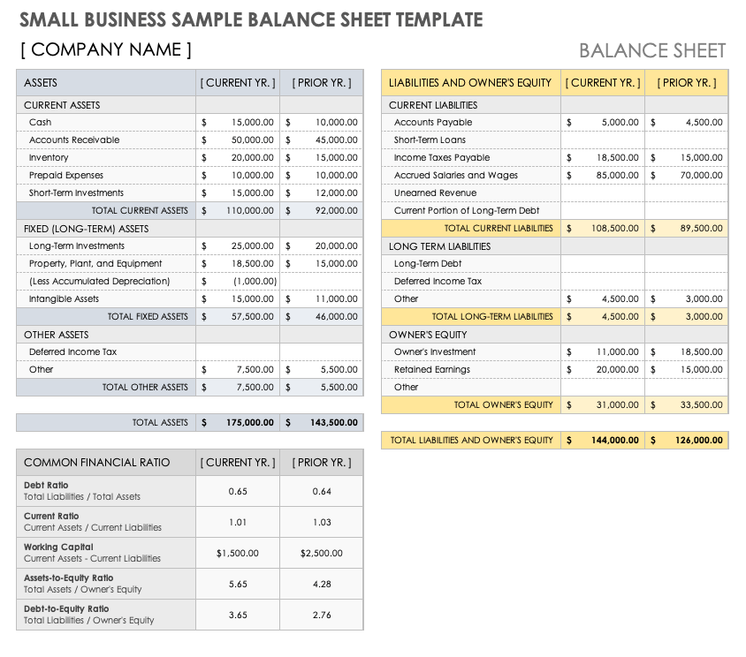Click the Total Liabilities and Owner's Equity row label
Viewport: 746px width, 657px height.
[470, 441]
